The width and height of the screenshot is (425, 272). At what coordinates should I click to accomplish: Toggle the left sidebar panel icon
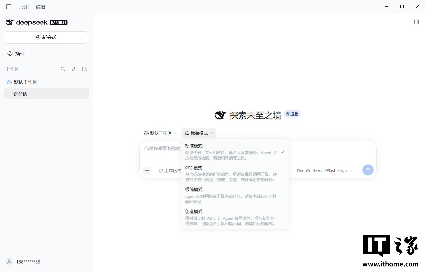[9, 7]
